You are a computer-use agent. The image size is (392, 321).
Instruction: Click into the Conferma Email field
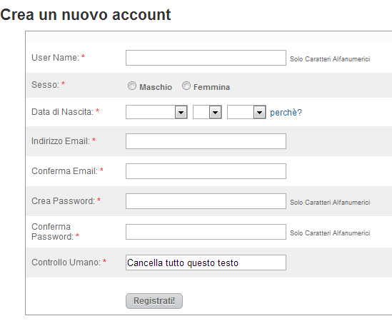(206, 171)
